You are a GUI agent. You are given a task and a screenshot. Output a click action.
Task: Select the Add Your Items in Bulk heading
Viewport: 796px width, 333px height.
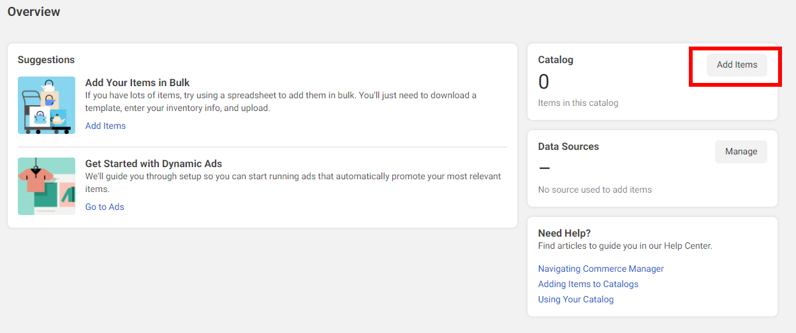coord(138,82)
